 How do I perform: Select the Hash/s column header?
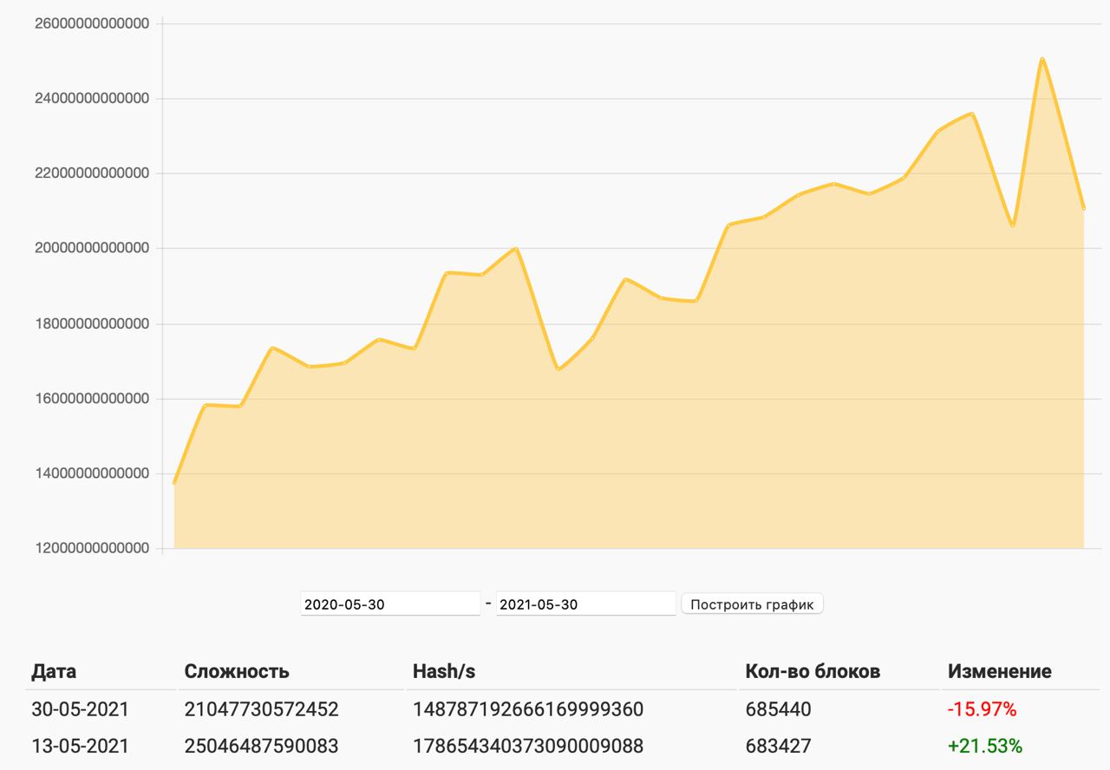[x=444, y=671]
